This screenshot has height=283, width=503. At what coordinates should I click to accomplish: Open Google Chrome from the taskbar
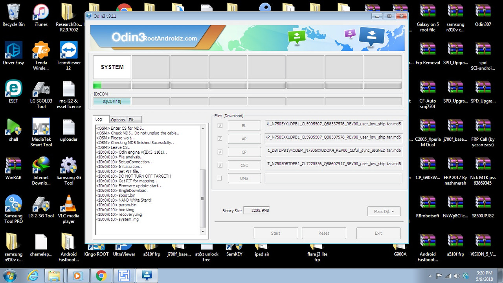pyautogui.click(x=101, y=276)
